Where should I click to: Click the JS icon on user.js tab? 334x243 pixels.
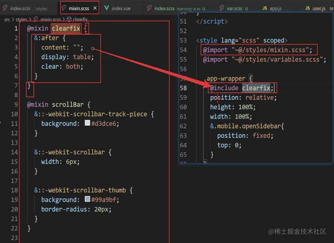[x=307, y=8]
